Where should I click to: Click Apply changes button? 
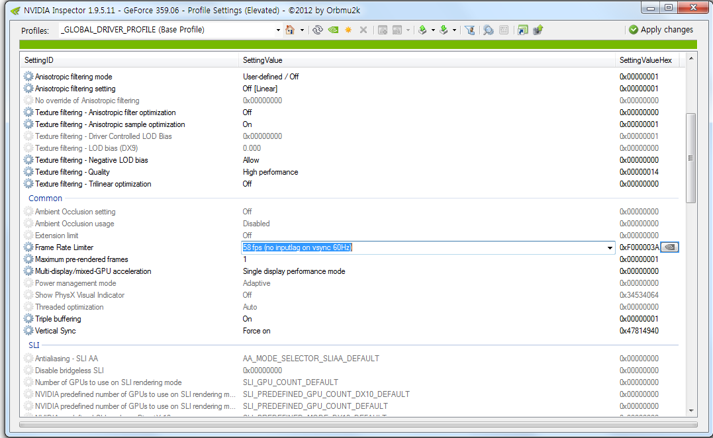click(x=661, y=30)
